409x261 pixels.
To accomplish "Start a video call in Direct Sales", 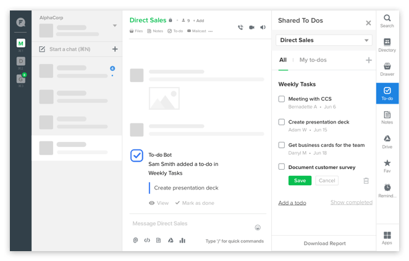I will click(251, 27).
